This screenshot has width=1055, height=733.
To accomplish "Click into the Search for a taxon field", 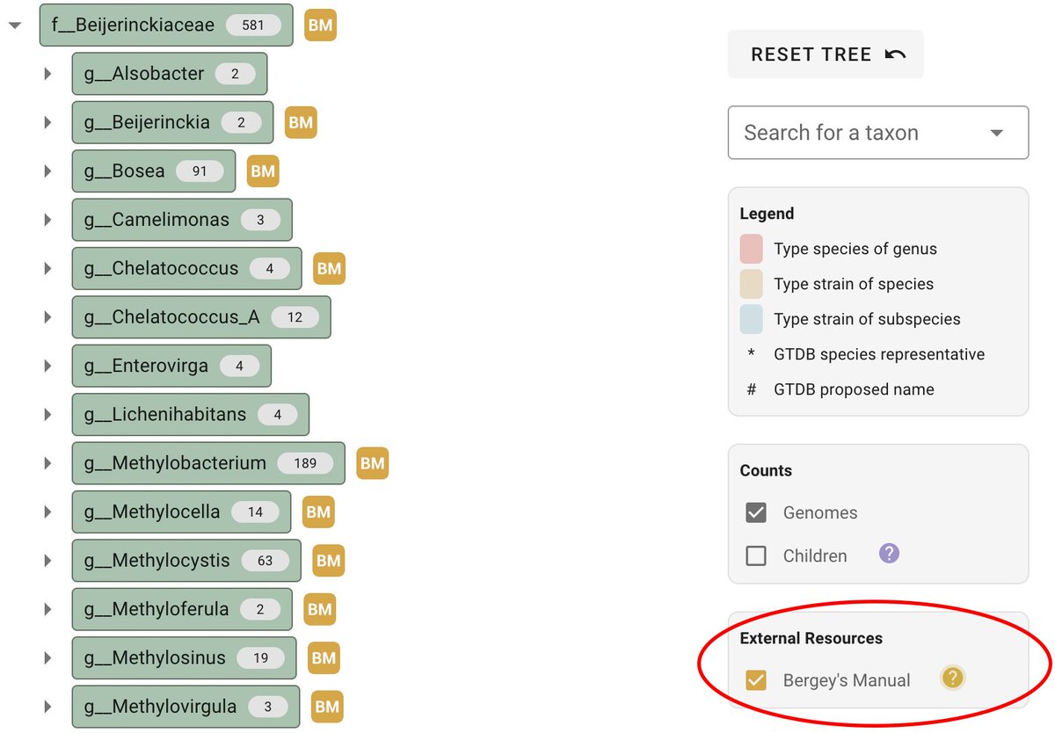I will (861, 133).
